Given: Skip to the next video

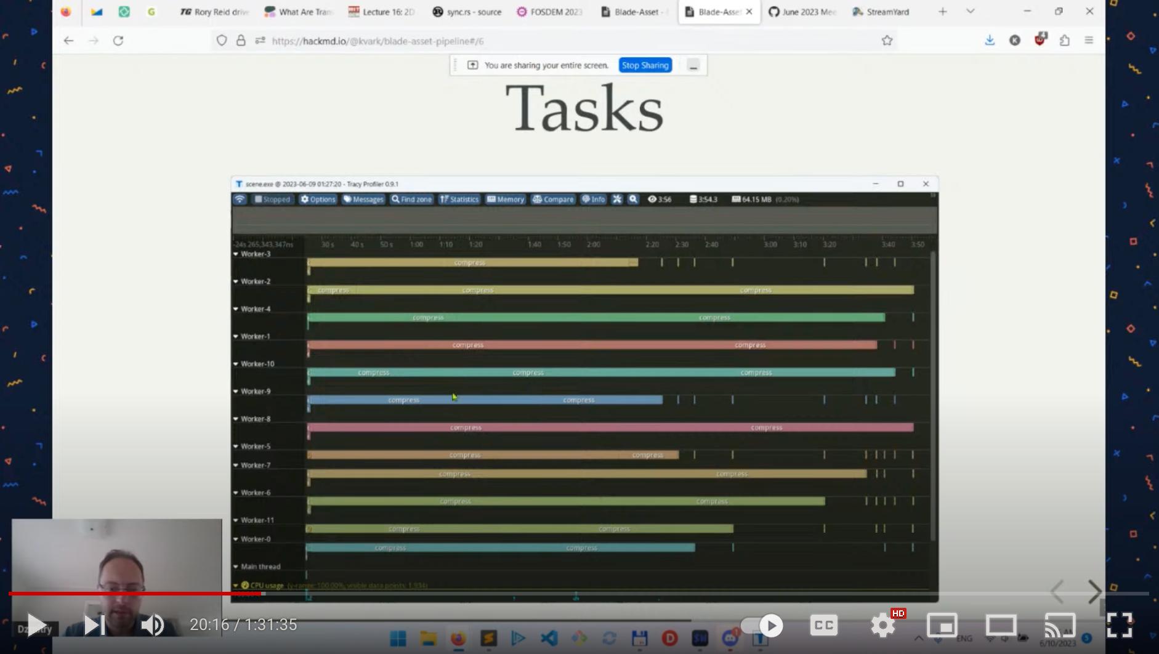Looking at the screenshot, I should pos(94,625).
